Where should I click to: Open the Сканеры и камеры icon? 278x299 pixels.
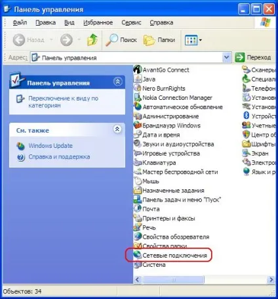[247, 70]
